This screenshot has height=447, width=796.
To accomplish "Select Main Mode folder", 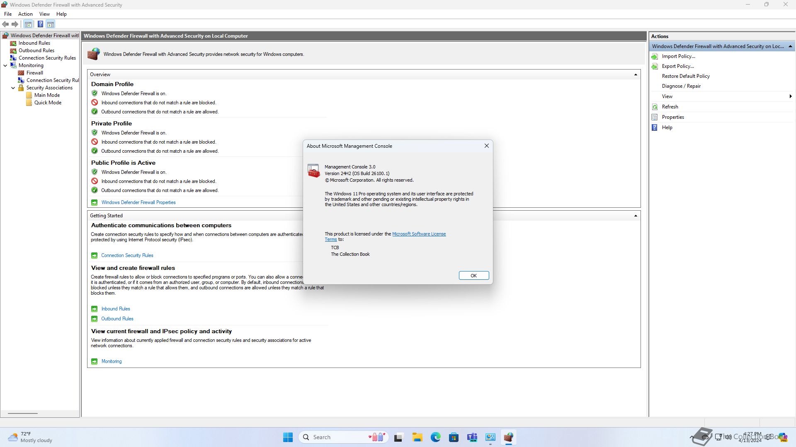I will (47, 95).
